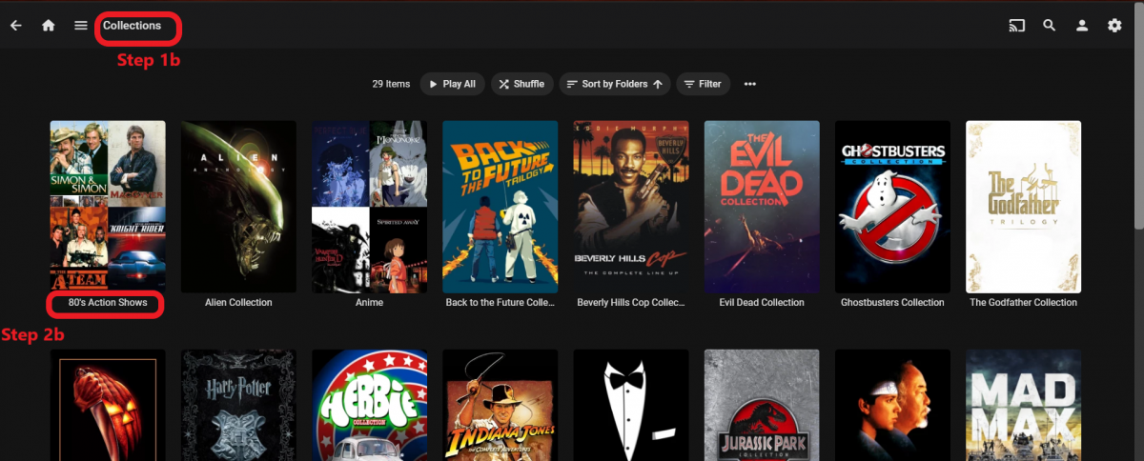Open the Karate Kid-style poster
Image resolution: width=1144 pixels, height=461 pixels.
click(x=892, y=405)
